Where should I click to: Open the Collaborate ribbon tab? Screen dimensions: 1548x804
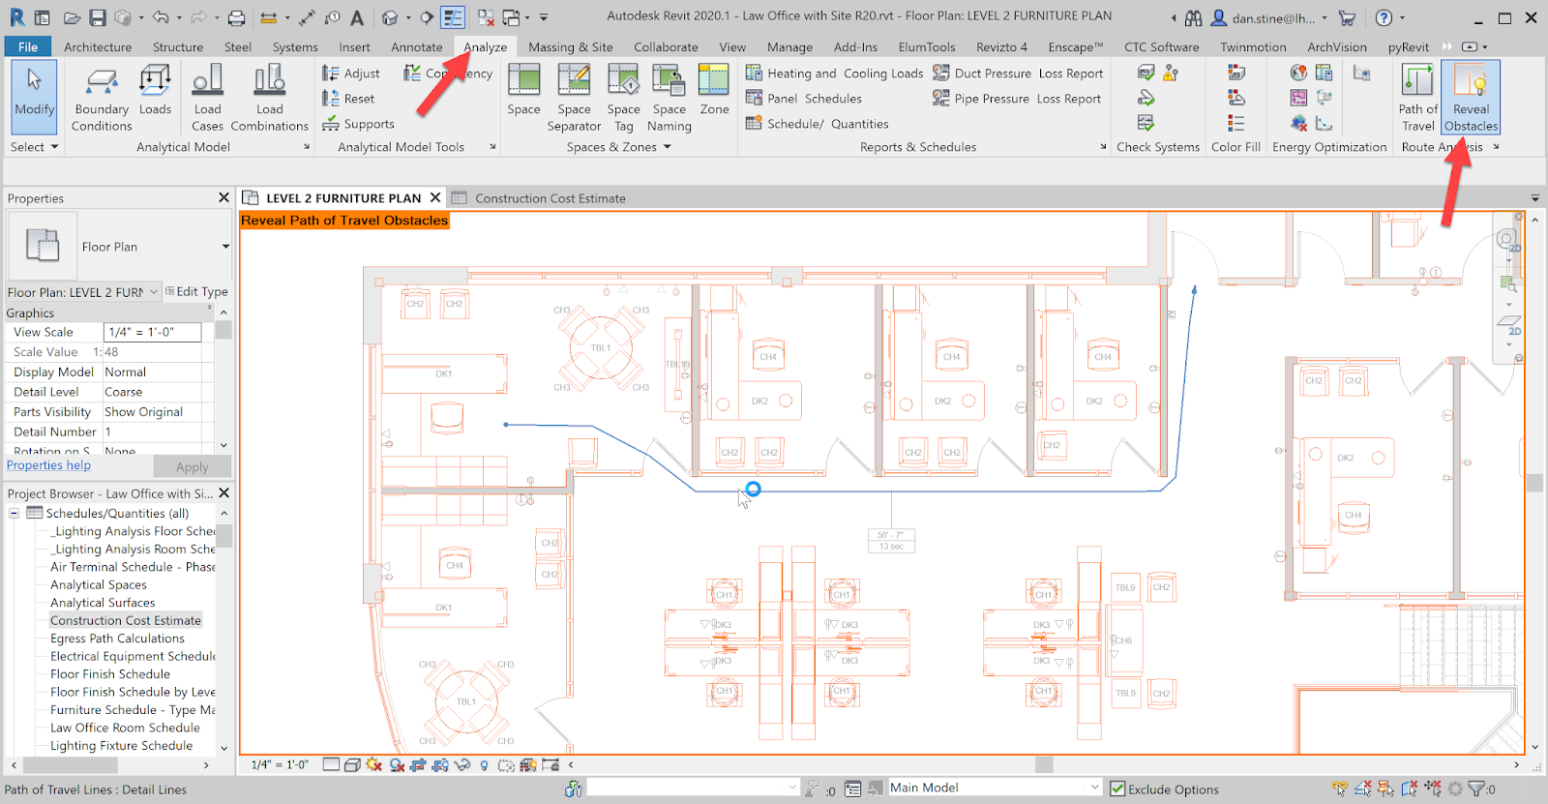tap(666, 46)
